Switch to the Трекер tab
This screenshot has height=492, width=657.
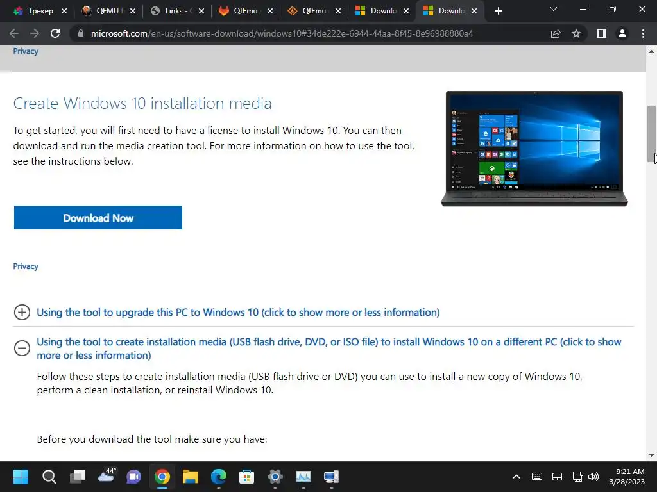pos(35,11)
